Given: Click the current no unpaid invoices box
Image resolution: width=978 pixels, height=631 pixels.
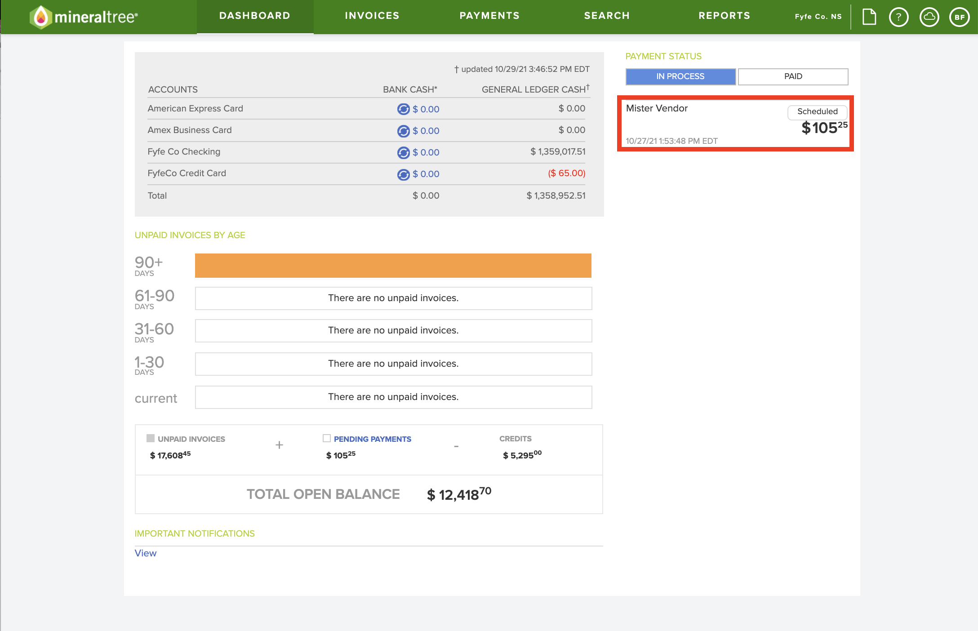Looking at the screenshot, I should (393, 397).
